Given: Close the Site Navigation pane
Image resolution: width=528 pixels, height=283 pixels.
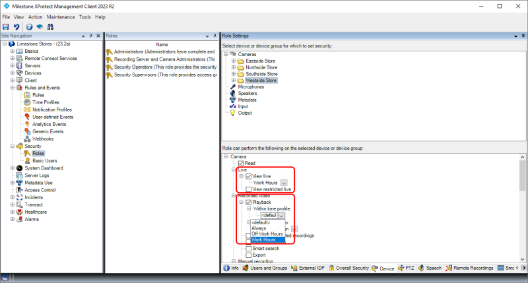Looking at the screenshot, I should tap(98, 36).
